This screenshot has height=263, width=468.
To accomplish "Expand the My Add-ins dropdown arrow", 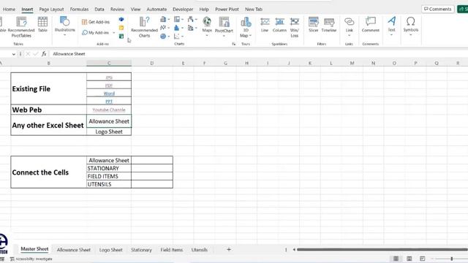I will pyautogui.click(x=114, y=32).
